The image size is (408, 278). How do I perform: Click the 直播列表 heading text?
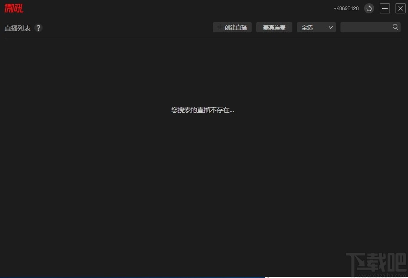tap(18, 28)
